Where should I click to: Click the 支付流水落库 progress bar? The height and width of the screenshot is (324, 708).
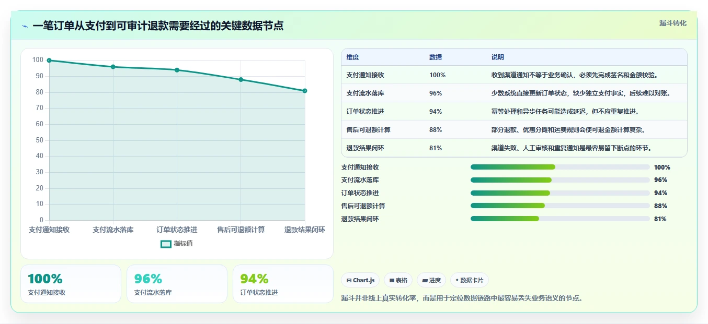(x=560, y=180)
